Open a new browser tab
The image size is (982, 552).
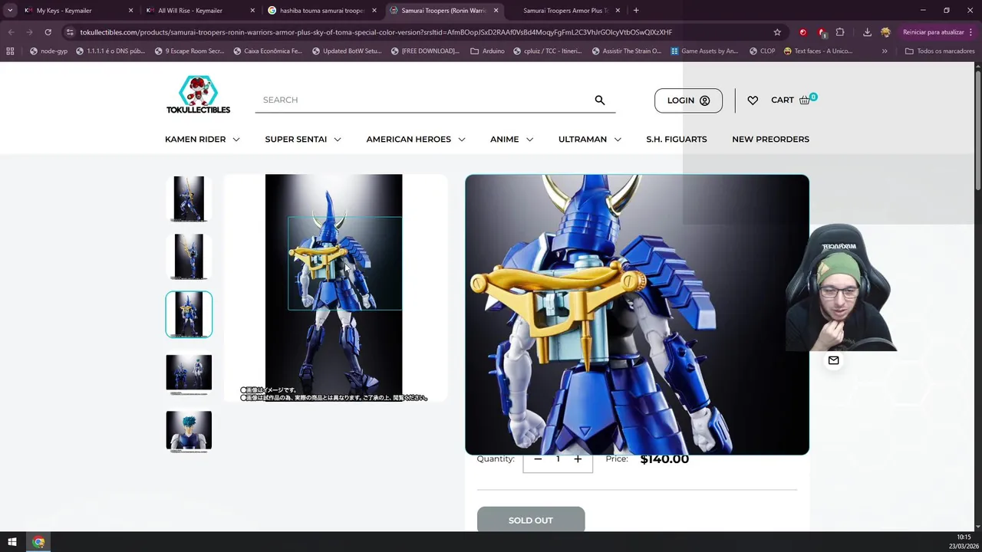point(636,11)
